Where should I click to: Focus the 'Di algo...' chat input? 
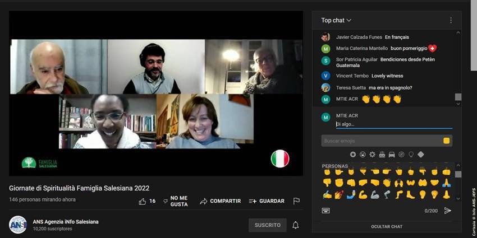(x=394, y=124)
